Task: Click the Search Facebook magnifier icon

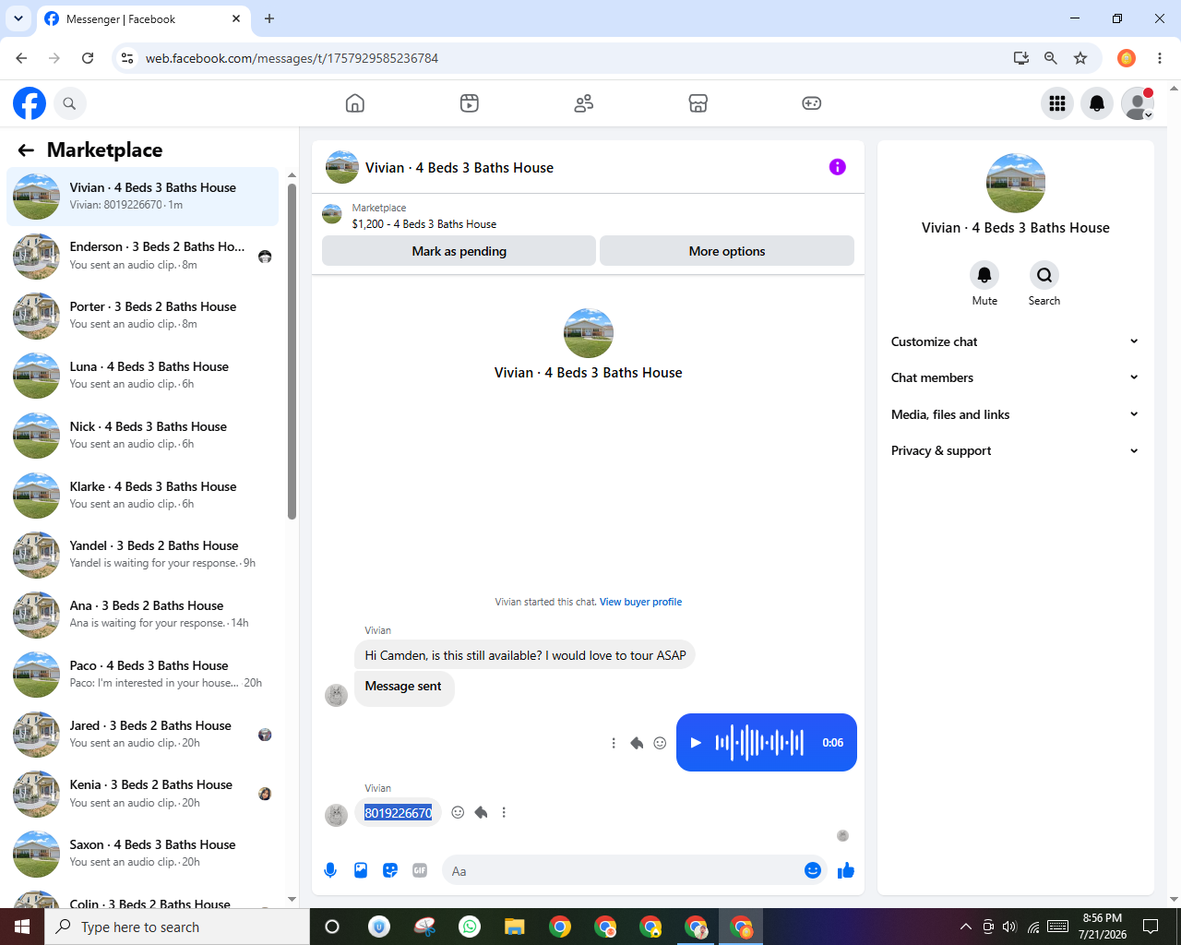Action: (x=69, y=103)
